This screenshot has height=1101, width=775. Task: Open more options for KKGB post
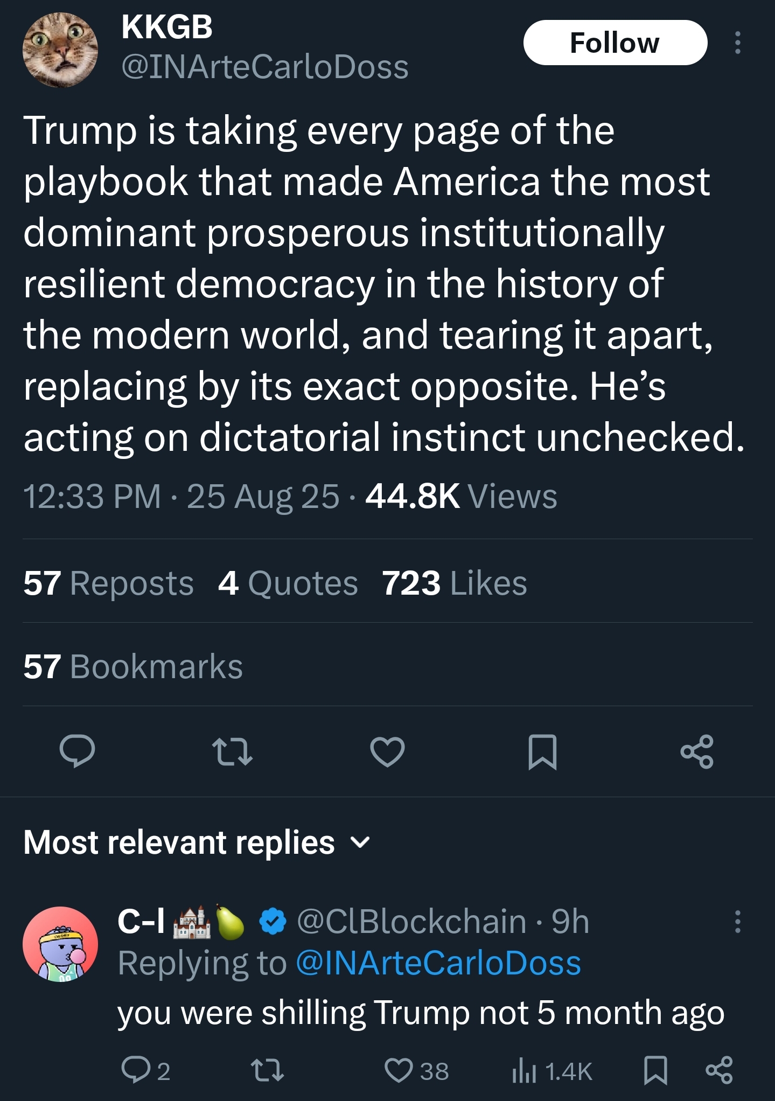pos(737,43)
